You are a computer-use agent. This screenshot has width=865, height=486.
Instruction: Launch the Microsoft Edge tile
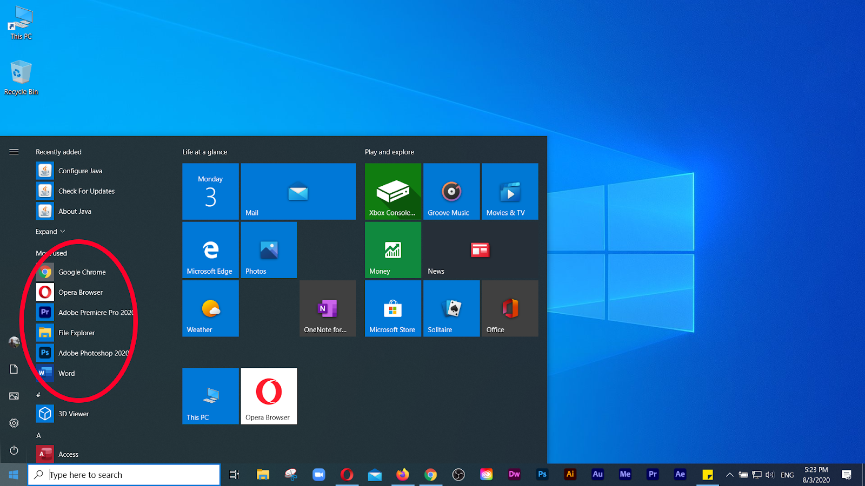click(210, 250)
